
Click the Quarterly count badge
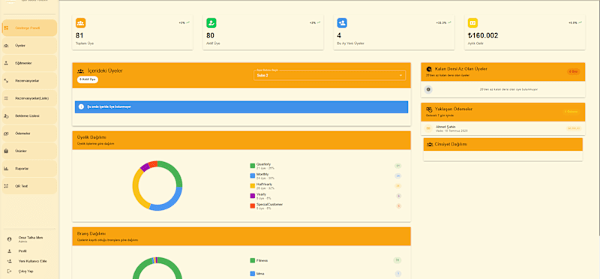(398, 166)
